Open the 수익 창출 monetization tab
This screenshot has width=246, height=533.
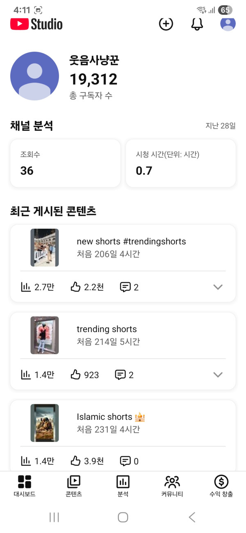(x=221, y=485)
